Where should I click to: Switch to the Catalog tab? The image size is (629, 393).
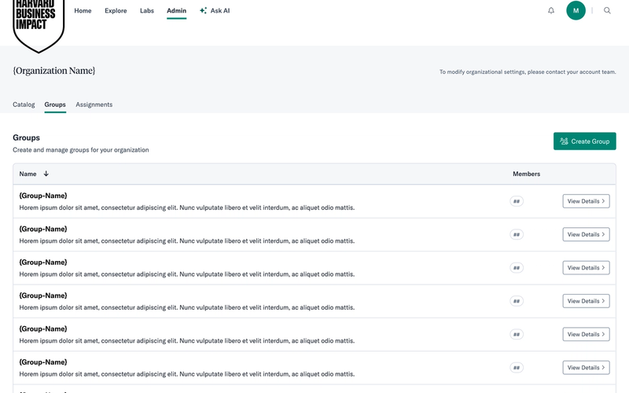24,105
